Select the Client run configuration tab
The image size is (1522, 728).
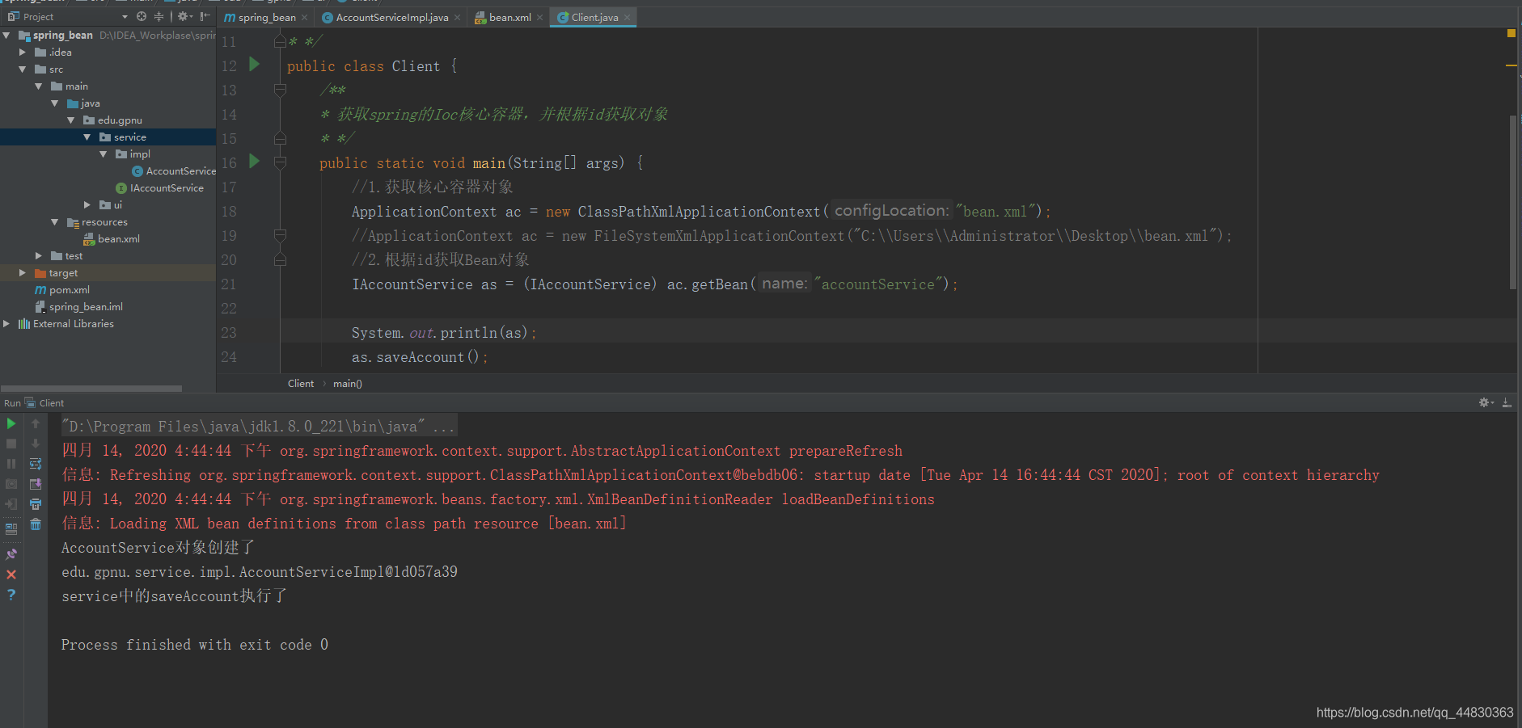tap(44, 402)
